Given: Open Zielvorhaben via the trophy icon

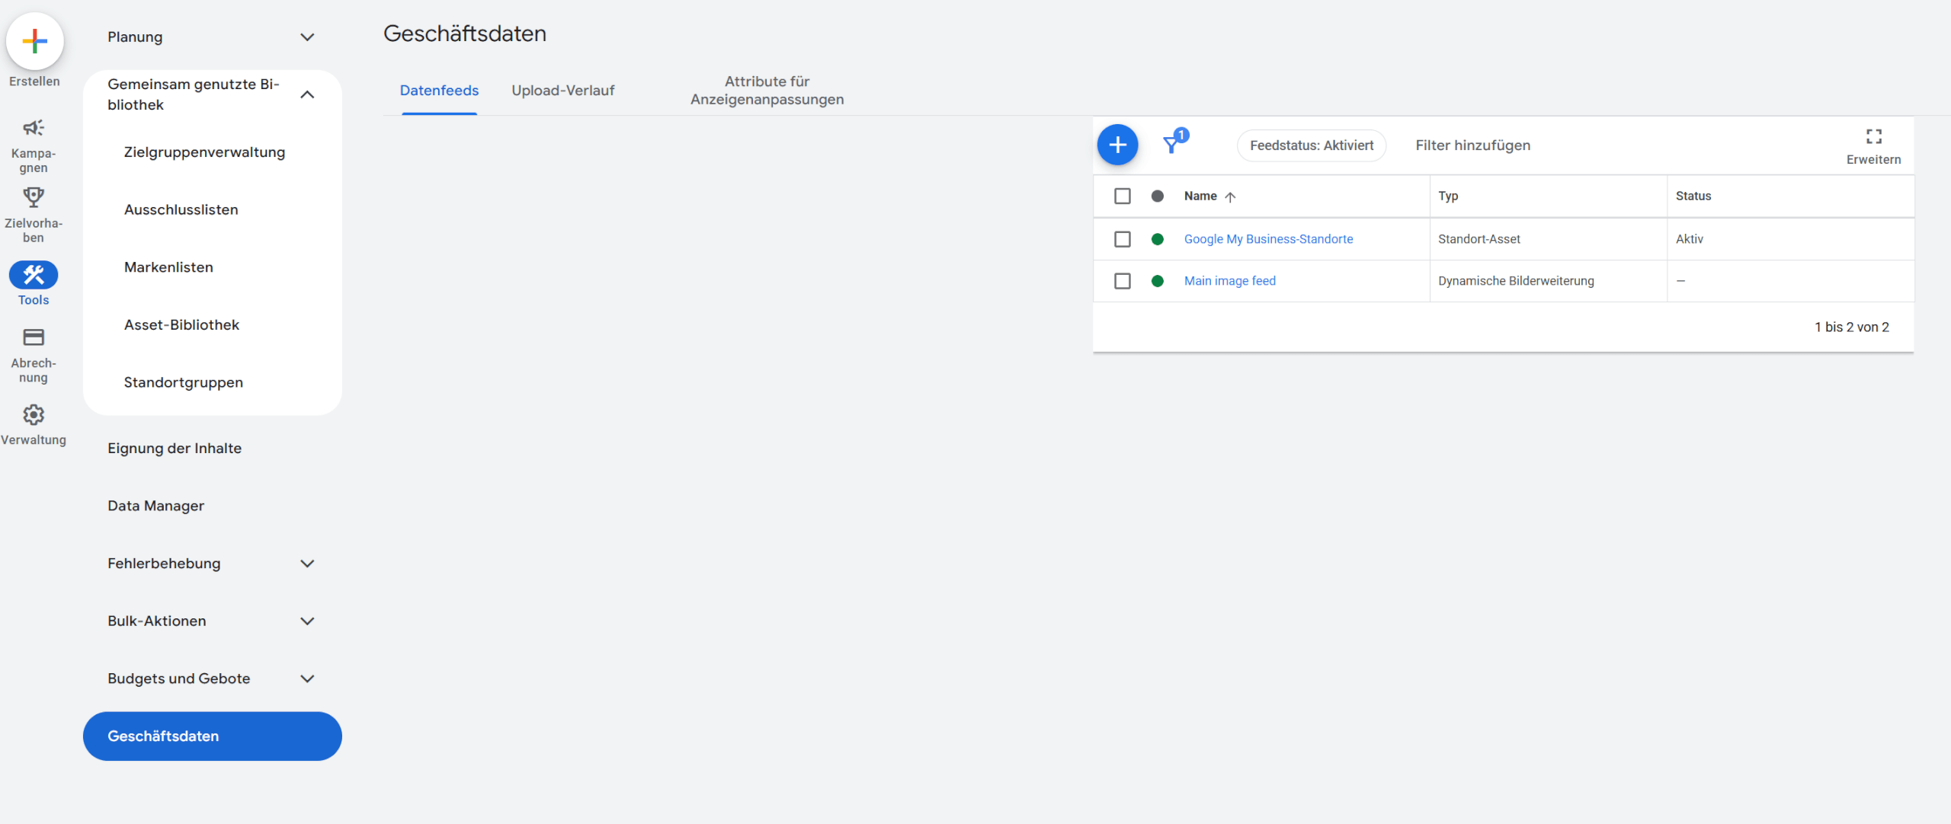Looking at the screenshot, I should tap(34, 198).
